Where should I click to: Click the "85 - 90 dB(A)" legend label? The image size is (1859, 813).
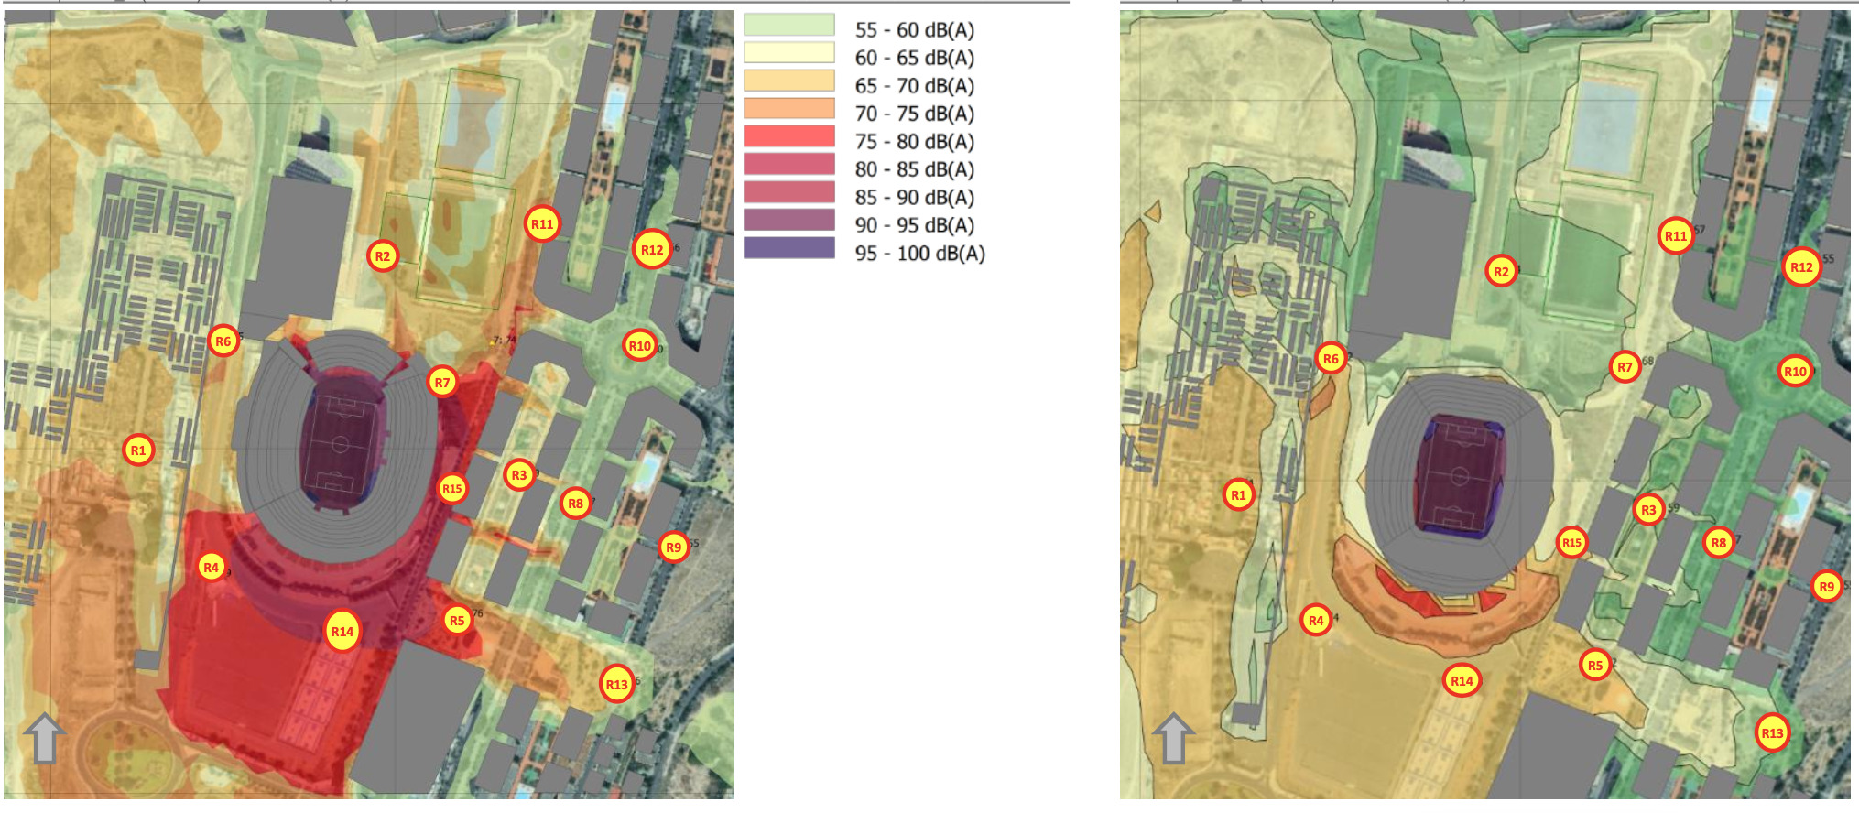tap(914, 198)
